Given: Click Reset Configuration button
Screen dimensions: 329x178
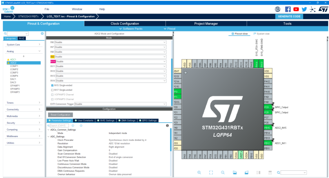Looking at the screenshot, I should [60, 115].
